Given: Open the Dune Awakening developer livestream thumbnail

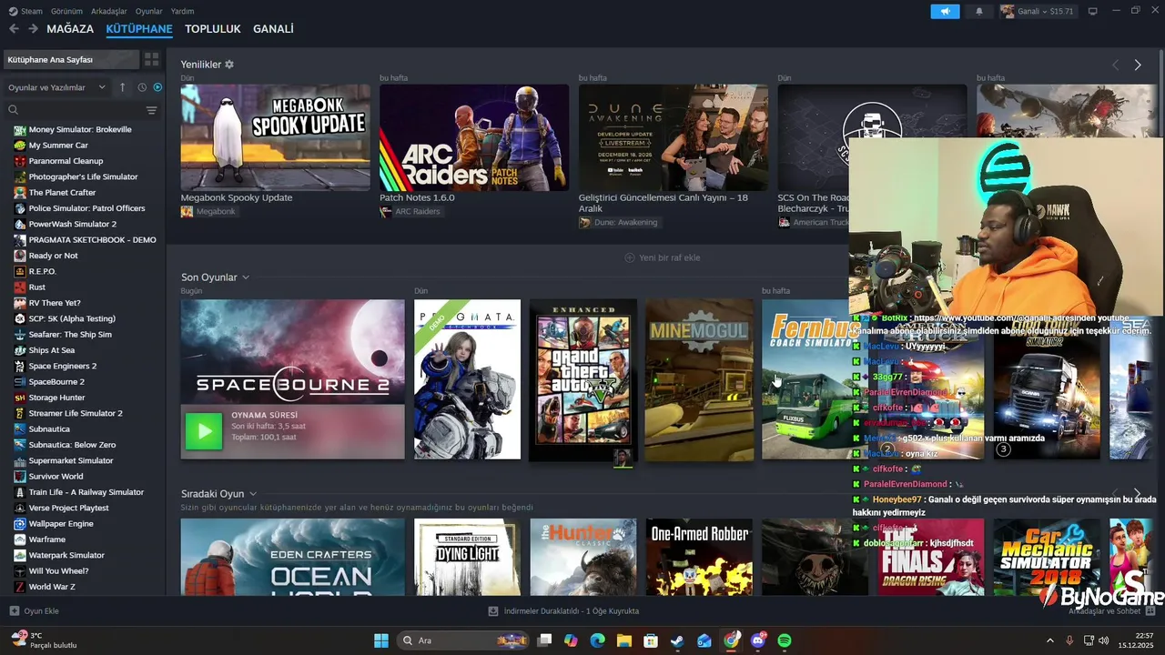Looking at the screenshot, I should 674,137.
